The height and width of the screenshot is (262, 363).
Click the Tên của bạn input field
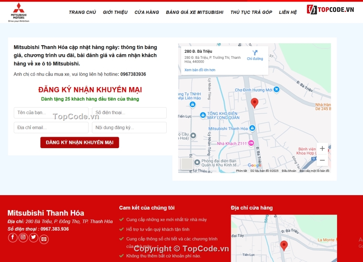coord(51,113)
